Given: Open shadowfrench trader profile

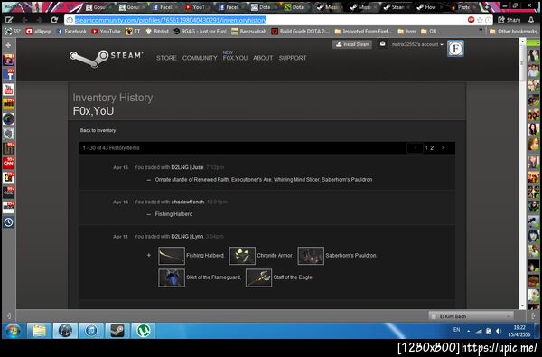Looking at the screenshot, I should (188, 202).
